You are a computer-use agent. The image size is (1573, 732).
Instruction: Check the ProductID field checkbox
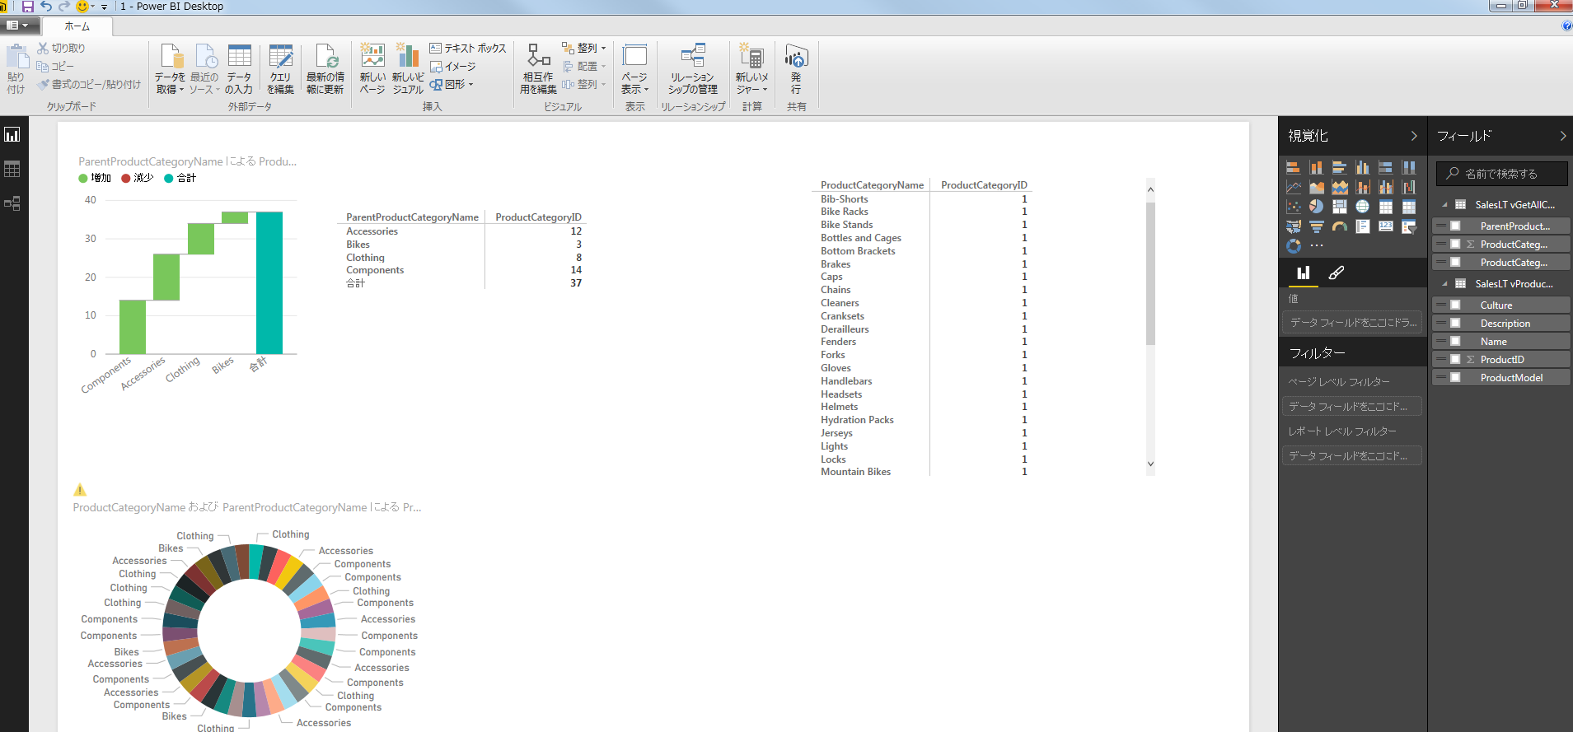[1455, 359]
